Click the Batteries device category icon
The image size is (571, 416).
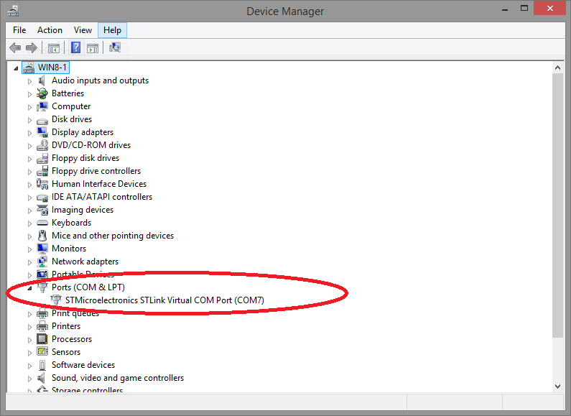[x=43, y=93]
